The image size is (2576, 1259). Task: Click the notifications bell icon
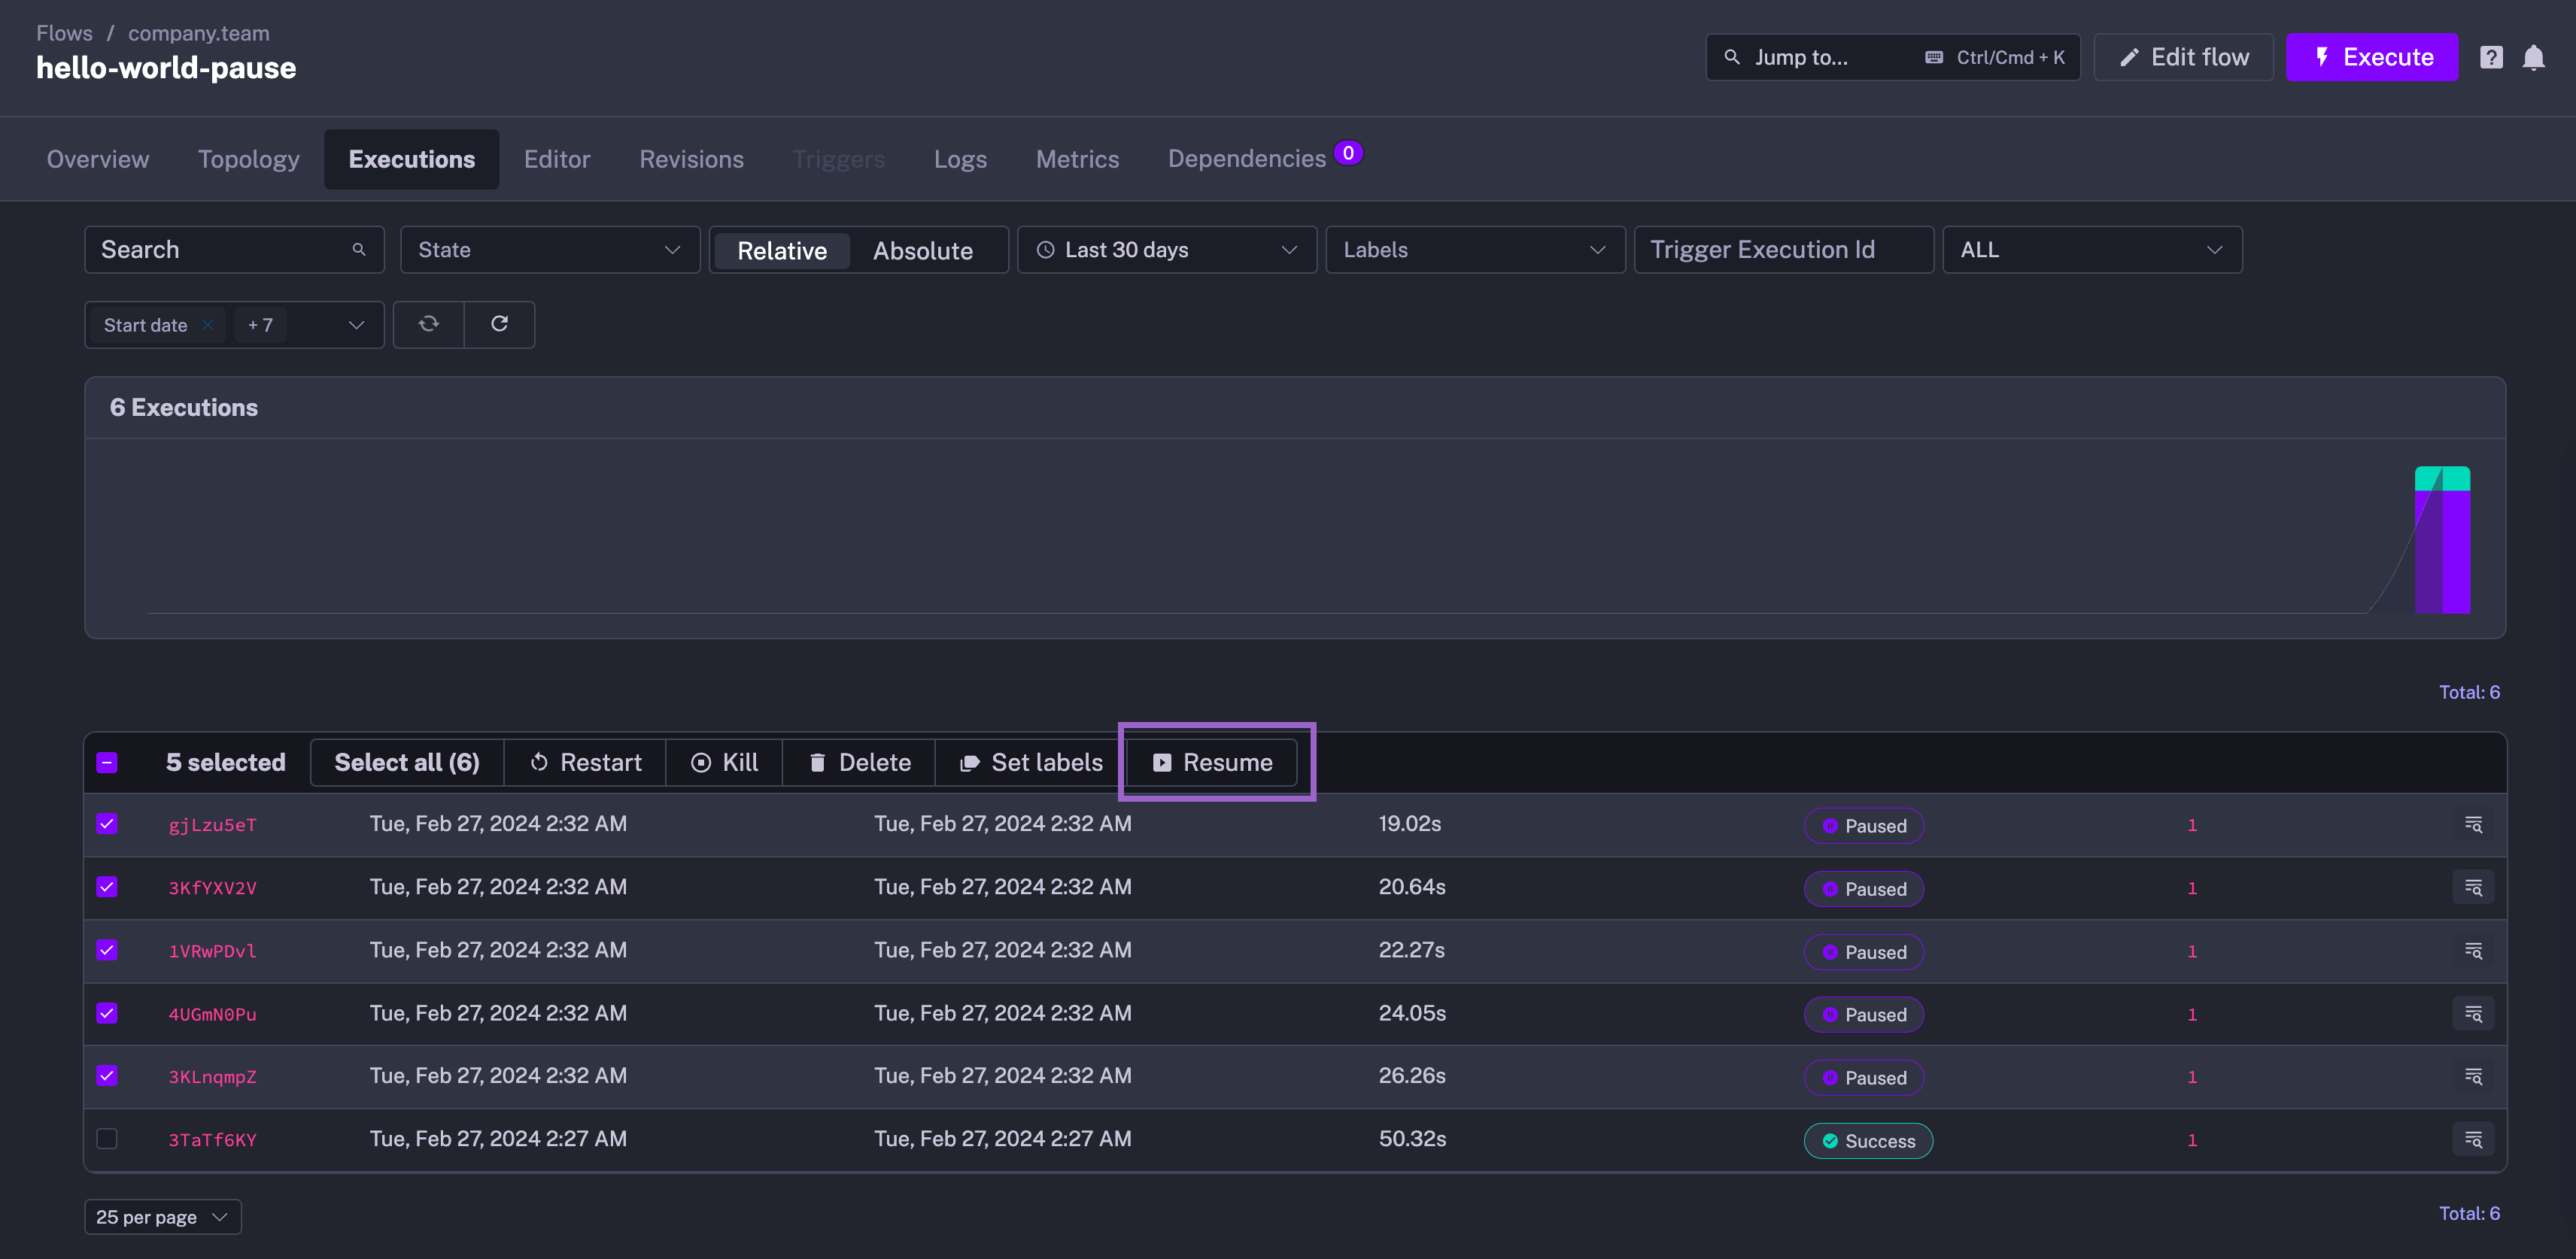point(2532,58)
